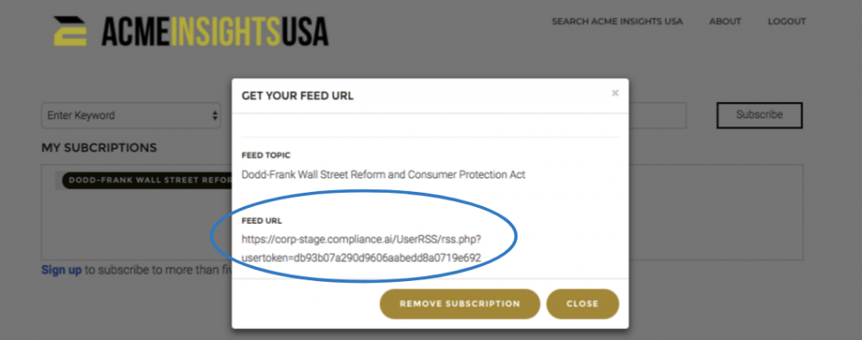Click the gold Close button

coord(583,304)
